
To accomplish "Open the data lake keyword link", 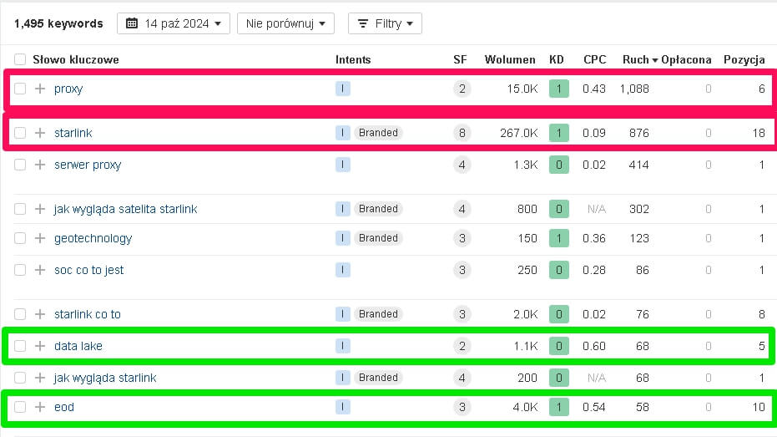I will pos(78,346).
